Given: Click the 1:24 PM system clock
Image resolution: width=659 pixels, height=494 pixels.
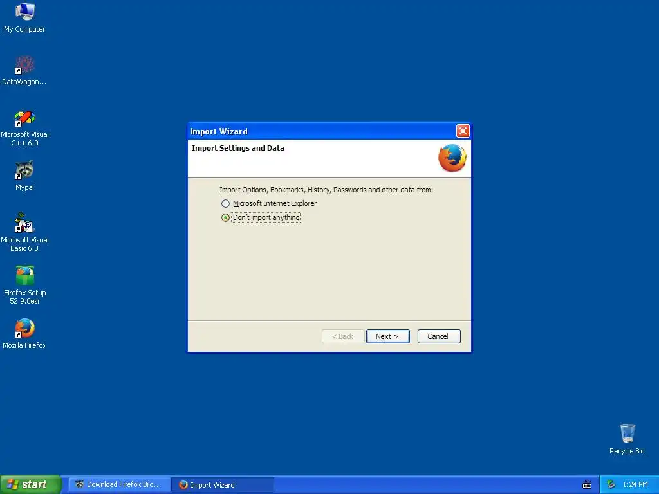Looking at the screenshot, I should [x=635, y=485].
